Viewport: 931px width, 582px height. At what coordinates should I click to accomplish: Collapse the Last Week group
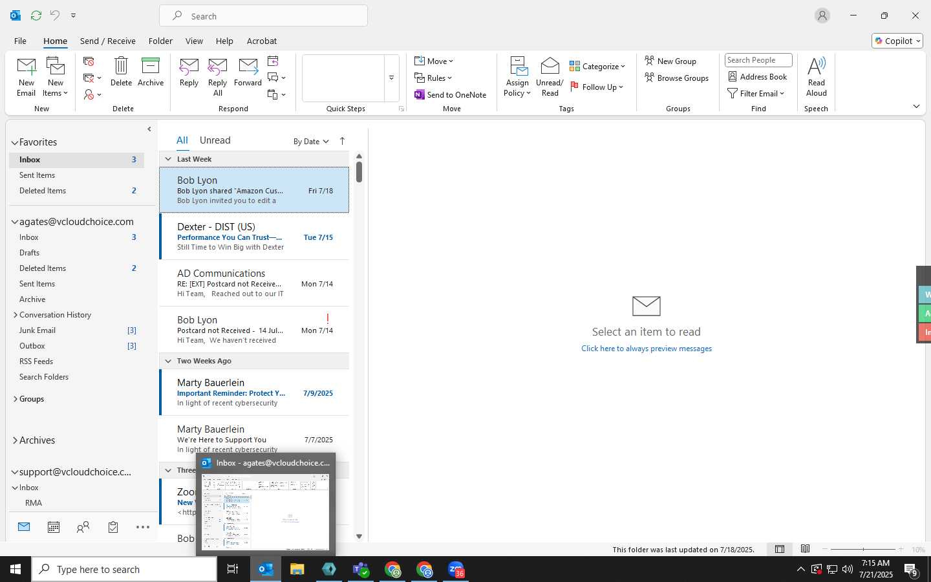click(168, 159)
